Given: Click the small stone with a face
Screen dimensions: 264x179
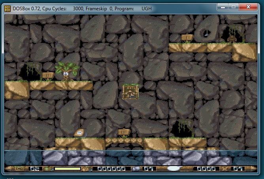Looking at the screenshot, I should click(x=79, y=133).
